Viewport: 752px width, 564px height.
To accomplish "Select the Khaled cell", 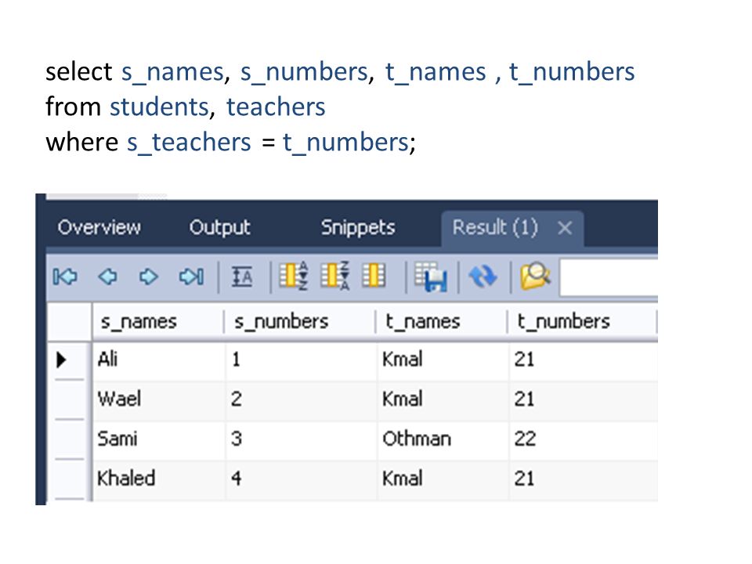I will (159, 479).
